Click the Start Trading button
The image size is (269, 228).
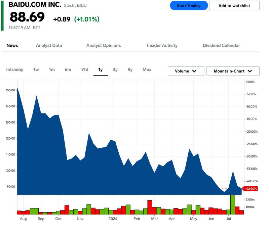coord(189,5)
